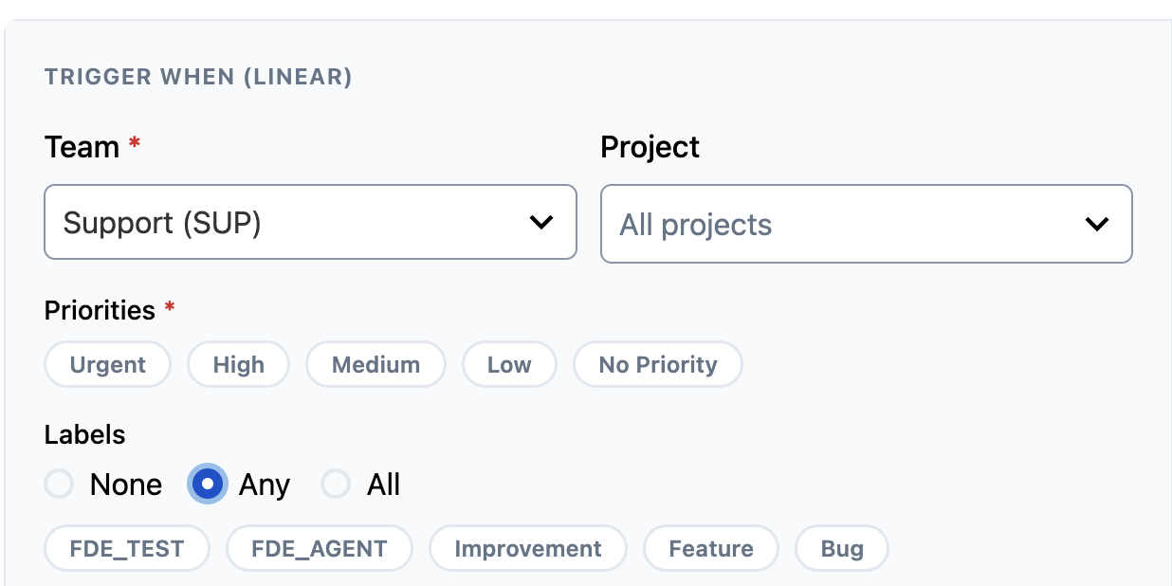Toggle the FDE_AGENT label chip
Screen dimensions: 1172x586
[x=320, y=549]
